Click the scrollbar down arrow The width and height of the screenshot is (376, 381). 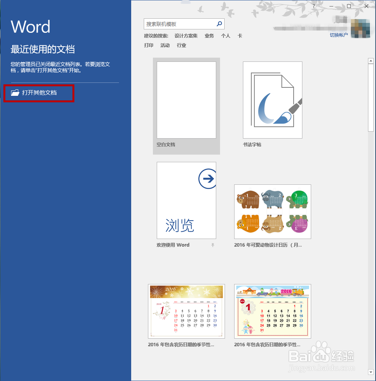tap(371, 372)
